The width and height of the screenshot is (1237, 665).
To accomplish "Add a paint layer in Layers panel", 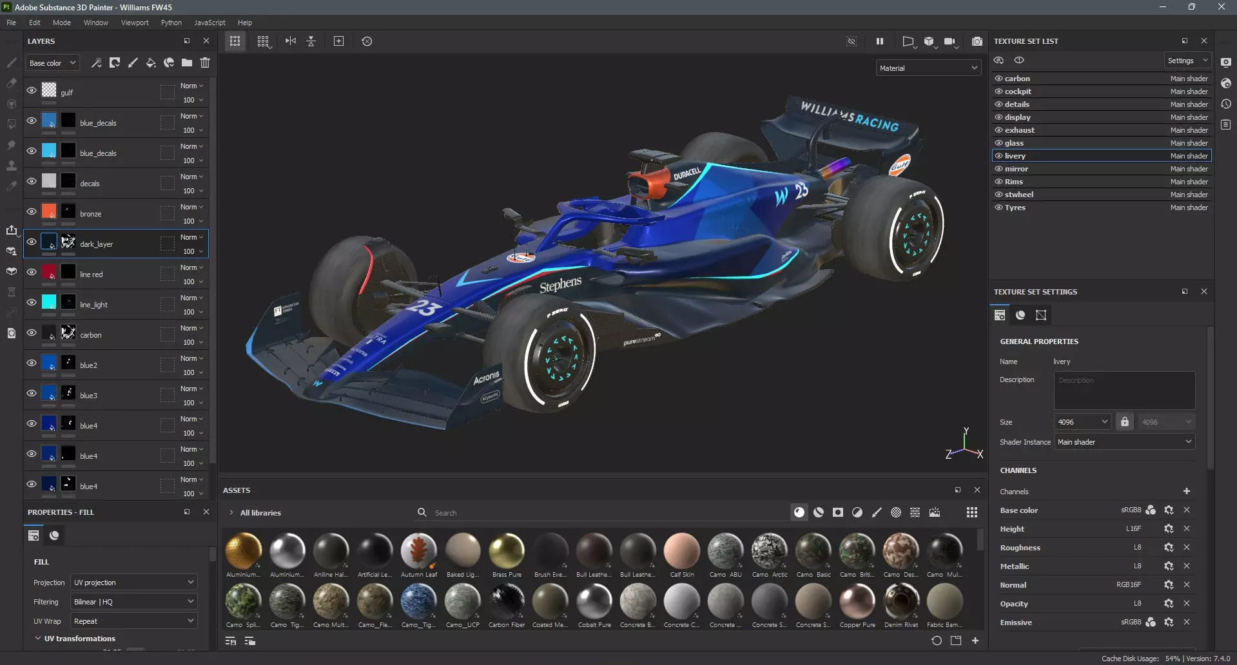I will click(x=133, y=63).
